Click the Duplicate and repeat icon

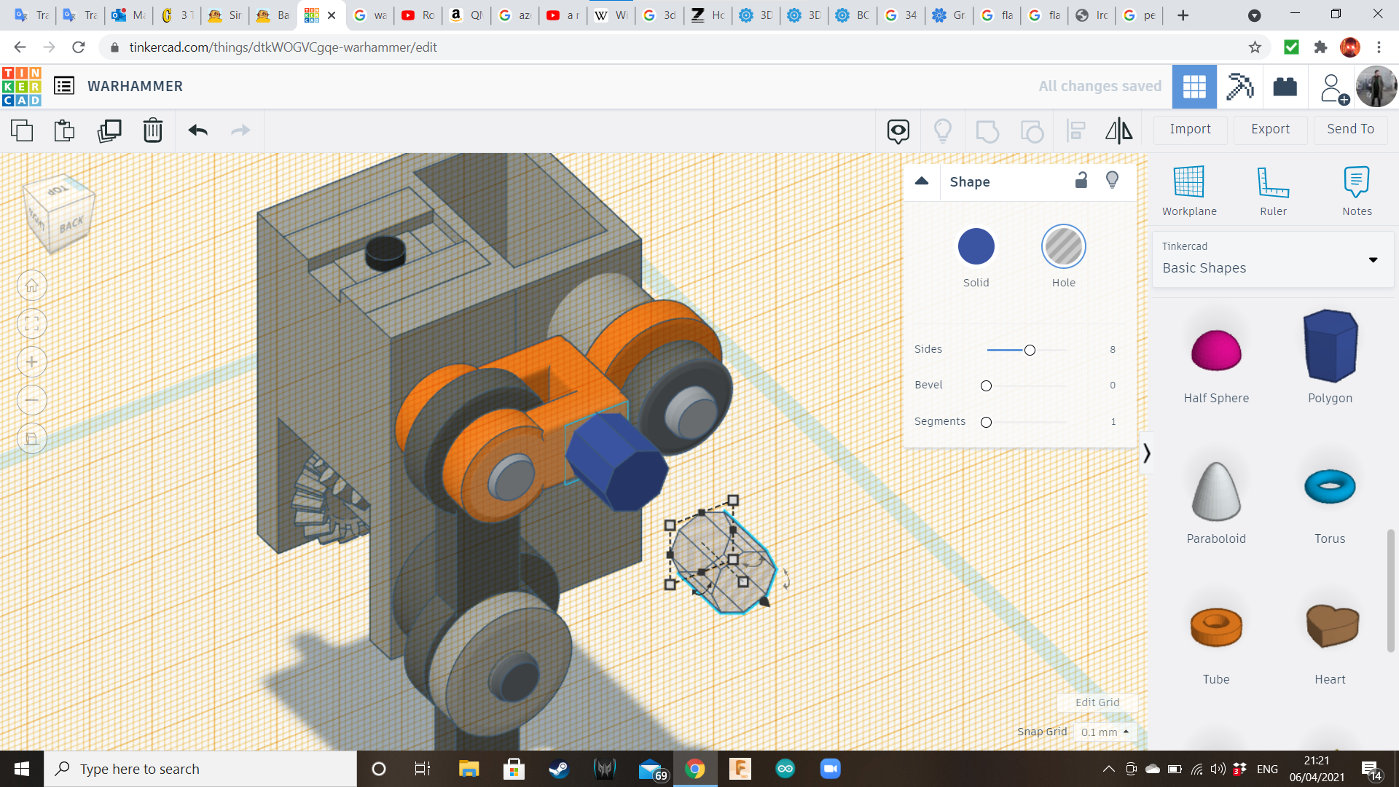[x=109, y=130]
